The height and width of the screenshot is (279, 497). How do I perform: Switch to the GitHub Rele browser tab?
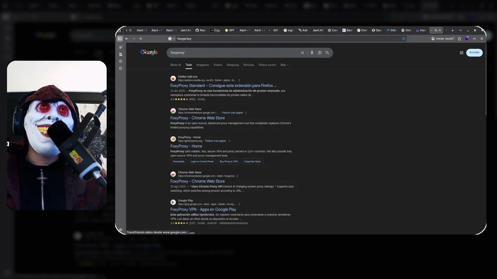coord(200,30)
